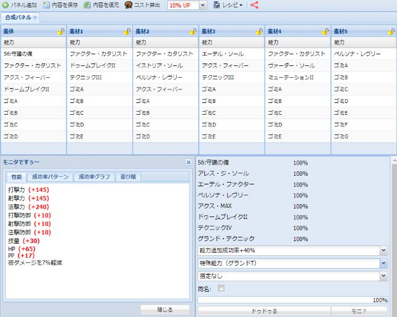The image size is (397, 317).
Task: Click the 内容を復元 restore icon
Action: point(87,5)
